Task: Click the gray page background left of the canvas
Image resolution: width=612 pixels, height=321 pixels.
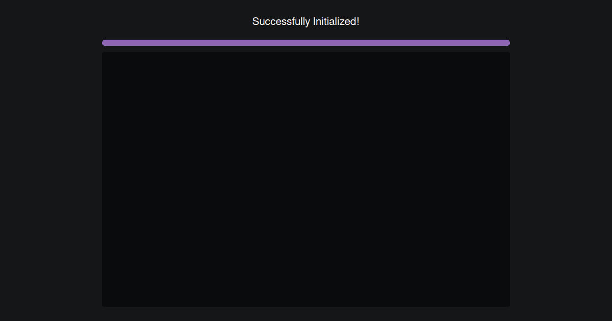Action: click(x=51, y=179)
